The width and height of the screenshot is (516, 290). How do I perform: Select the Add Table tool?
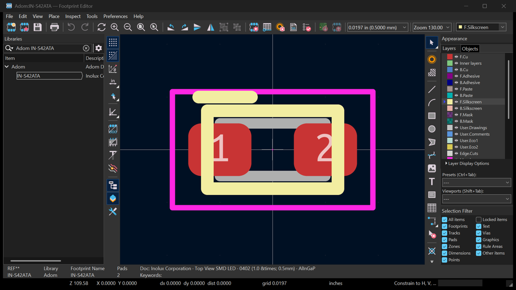(432, 208)
